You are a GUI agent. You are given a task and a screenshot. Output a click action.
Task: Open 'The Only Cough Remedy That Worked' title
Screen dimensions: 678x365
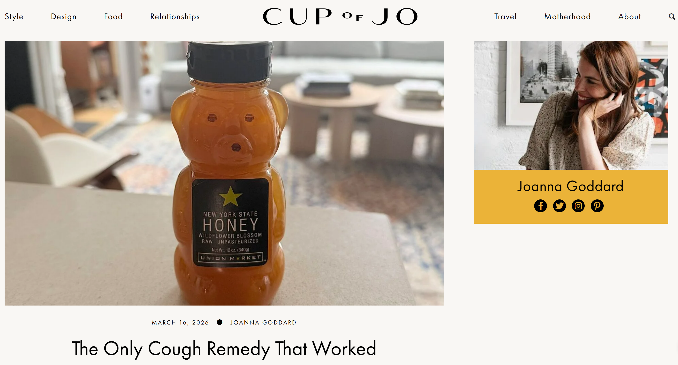(224, 348)
